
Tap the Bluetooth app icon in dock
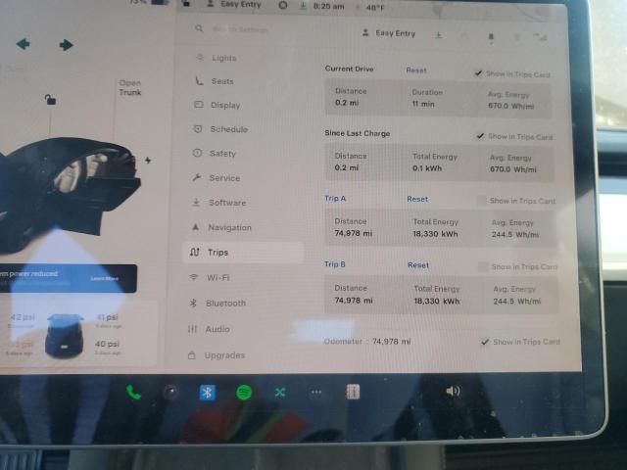coord(208,393)
